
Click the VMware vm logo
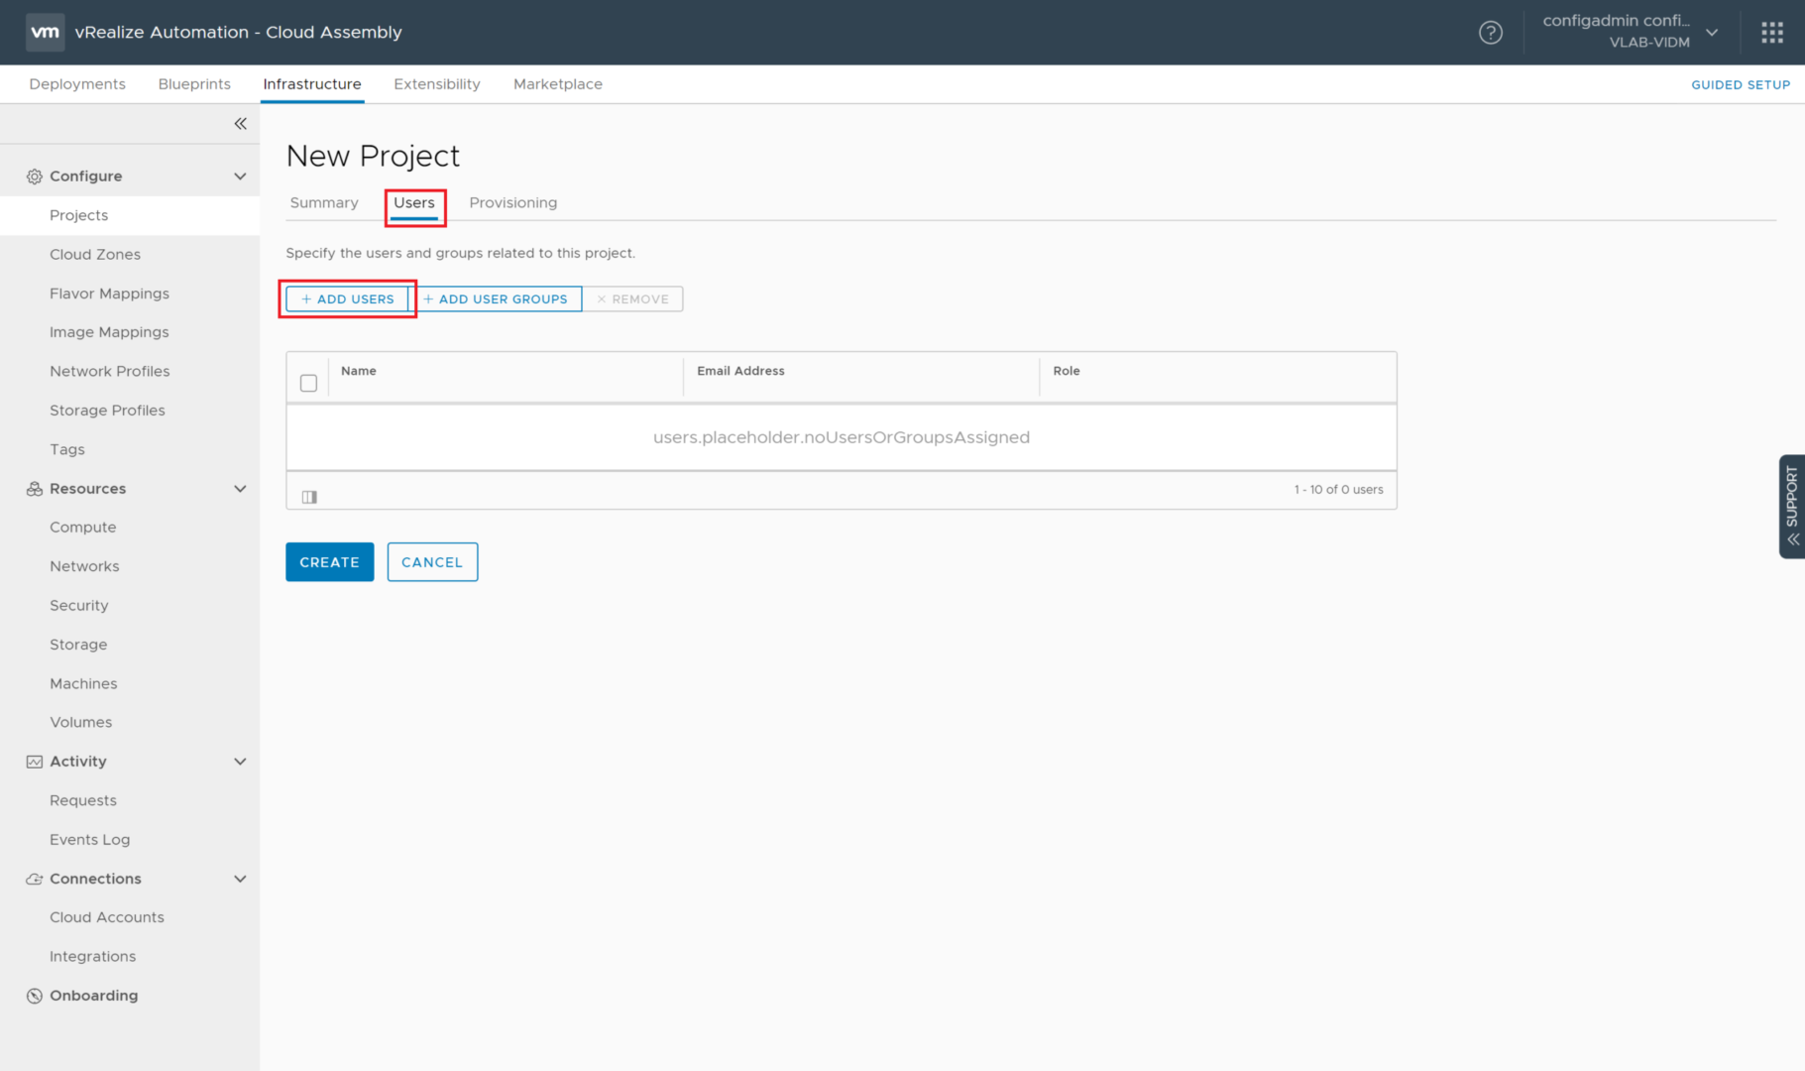45,32
